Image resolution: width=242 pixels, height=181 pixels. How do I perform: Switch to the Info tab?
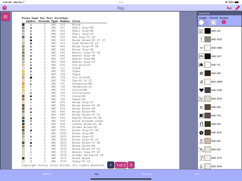[196, 174]
